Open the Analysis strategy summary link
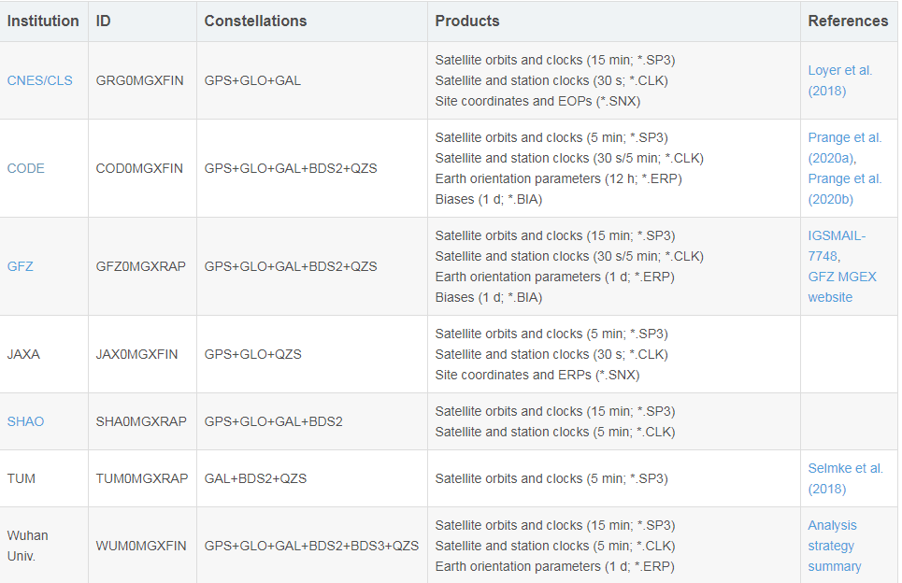Screen dimensions: 902x583 point(834,546)
